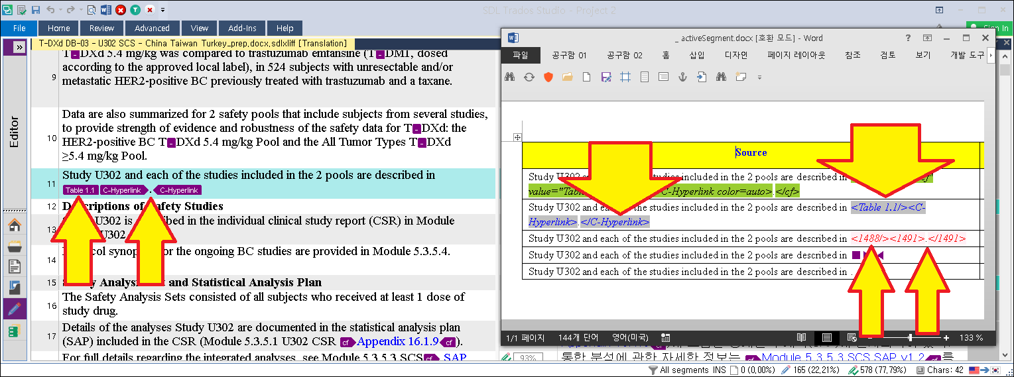Click Word zoom in plus button
Screen dimensions: 1014x377
click(946, 338)
